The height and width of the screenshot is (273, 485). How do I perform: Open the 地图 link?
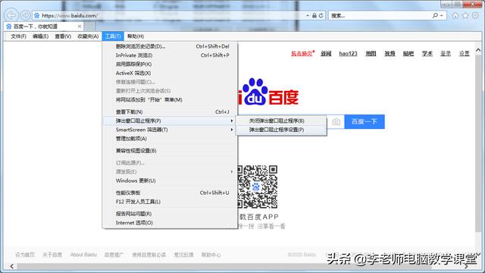[x=371, y=54]
